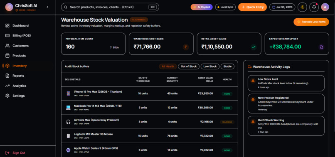This screenshot has height=157, width=335.
Task: Open the Low Stock Alert log entry
Action: 286,83
